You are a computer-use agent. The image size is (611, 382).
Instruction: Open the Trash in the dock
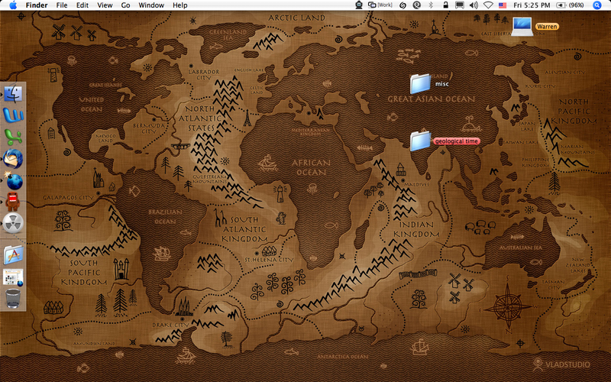coord(13,299)
